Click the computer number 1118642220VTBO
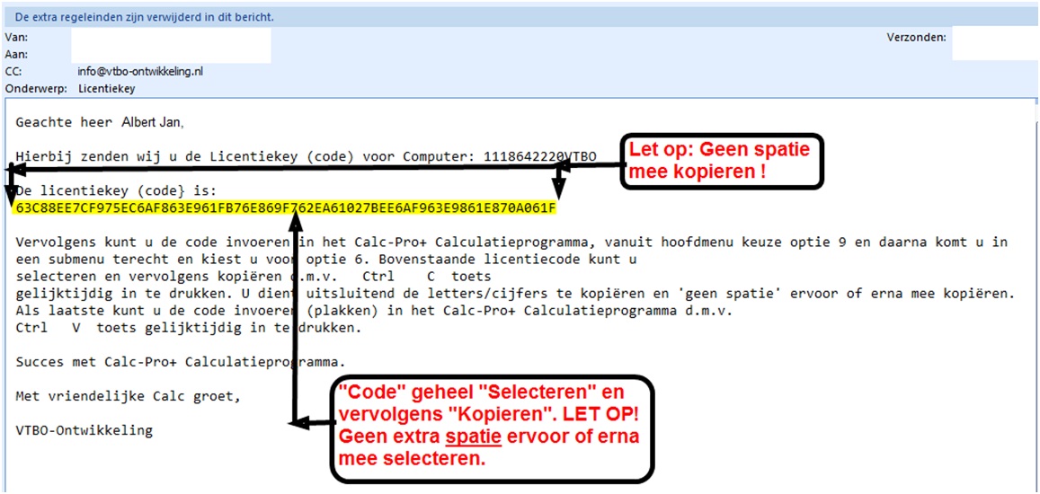1040x494 pixels. click(x=539, y=156)
